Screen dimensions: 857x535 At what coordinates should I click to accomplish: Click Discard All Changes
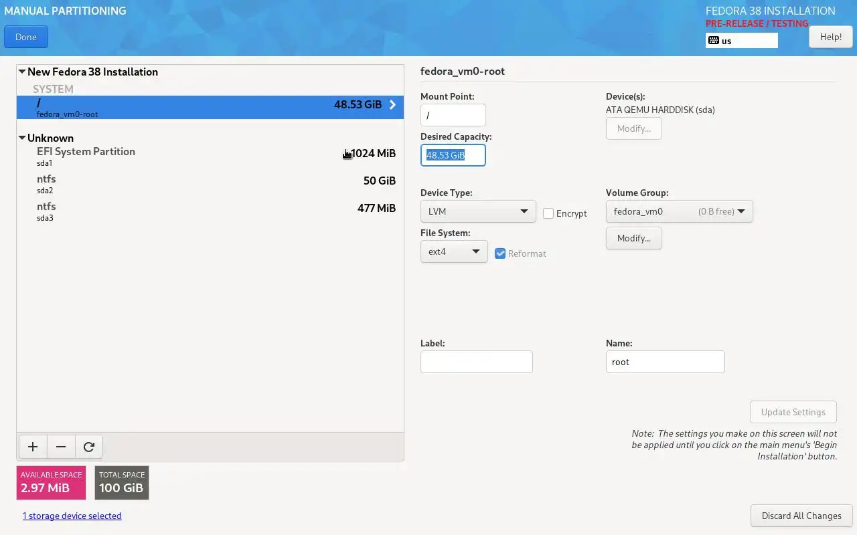tap(801, 516)
